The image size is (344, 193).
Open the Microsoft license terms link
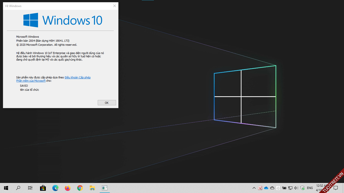coord(78,77)
